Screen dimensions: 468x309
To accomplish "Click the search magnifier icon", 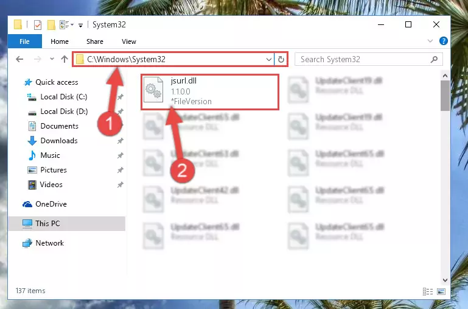I will click(x=434, y=60).
